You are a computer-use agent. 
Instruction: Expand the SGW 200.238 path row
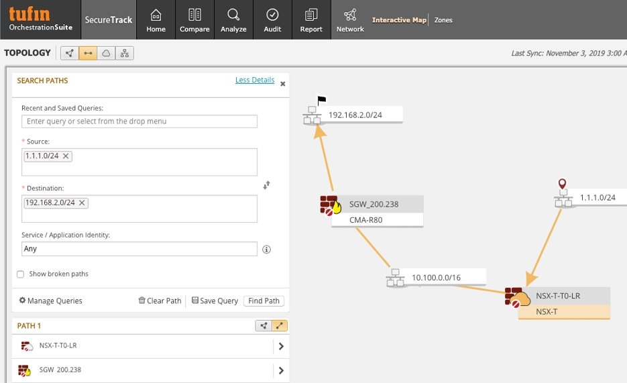(x=280, y=370)
